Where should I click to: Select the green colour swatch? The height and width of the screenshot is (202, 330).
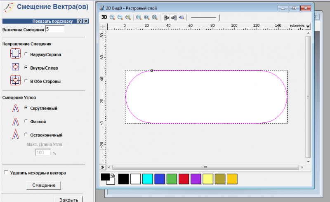172,179
